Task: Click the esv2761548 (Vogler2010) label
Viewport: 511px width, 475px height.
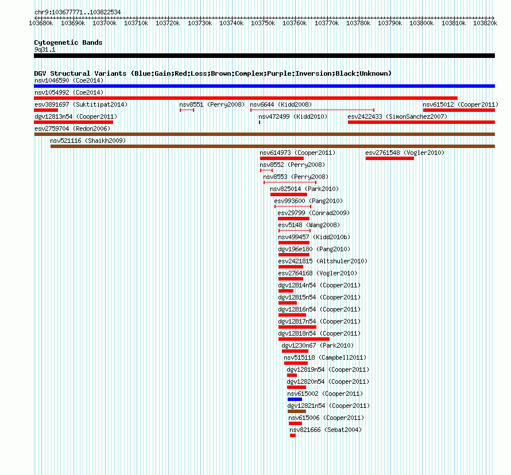Action: coord(404,153)
